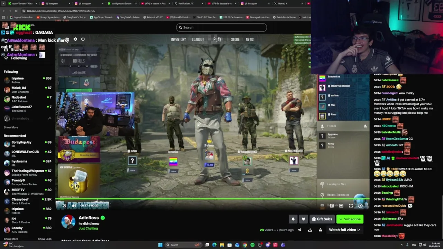The height and width of the screenshot is (249, 443).
Task: Open Watch full video link
Action: [345, 230]
